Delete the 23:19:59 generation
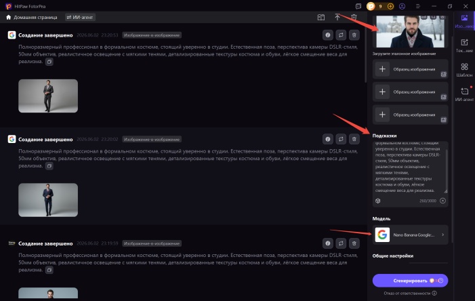This screenshot has height=301, width=475. coord(354,243)
